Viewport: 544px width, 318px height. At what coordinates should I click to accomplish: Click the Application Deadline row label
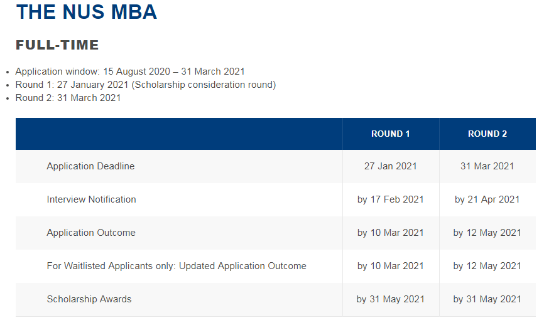pos(90,166)
